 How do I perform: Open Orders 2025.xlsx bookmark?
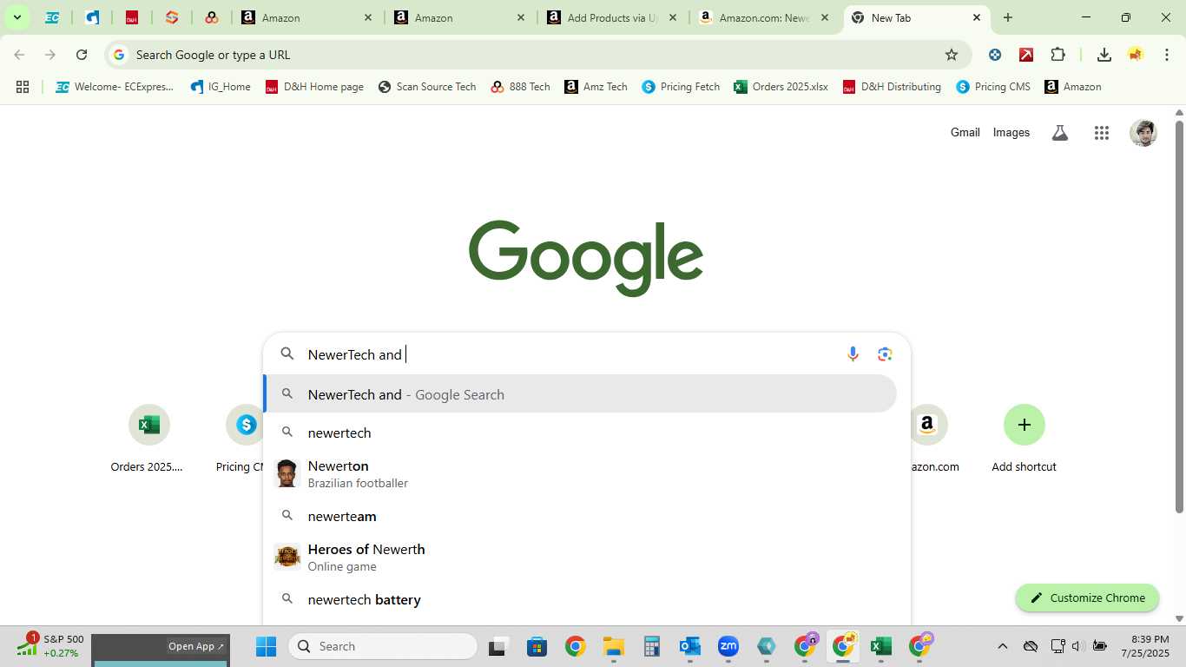pos(781,87)
